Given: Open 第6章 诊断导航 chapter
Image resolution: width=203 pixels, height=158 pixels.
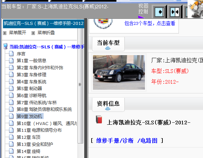Looking at the screenshot, I should (x=32, y=95).
